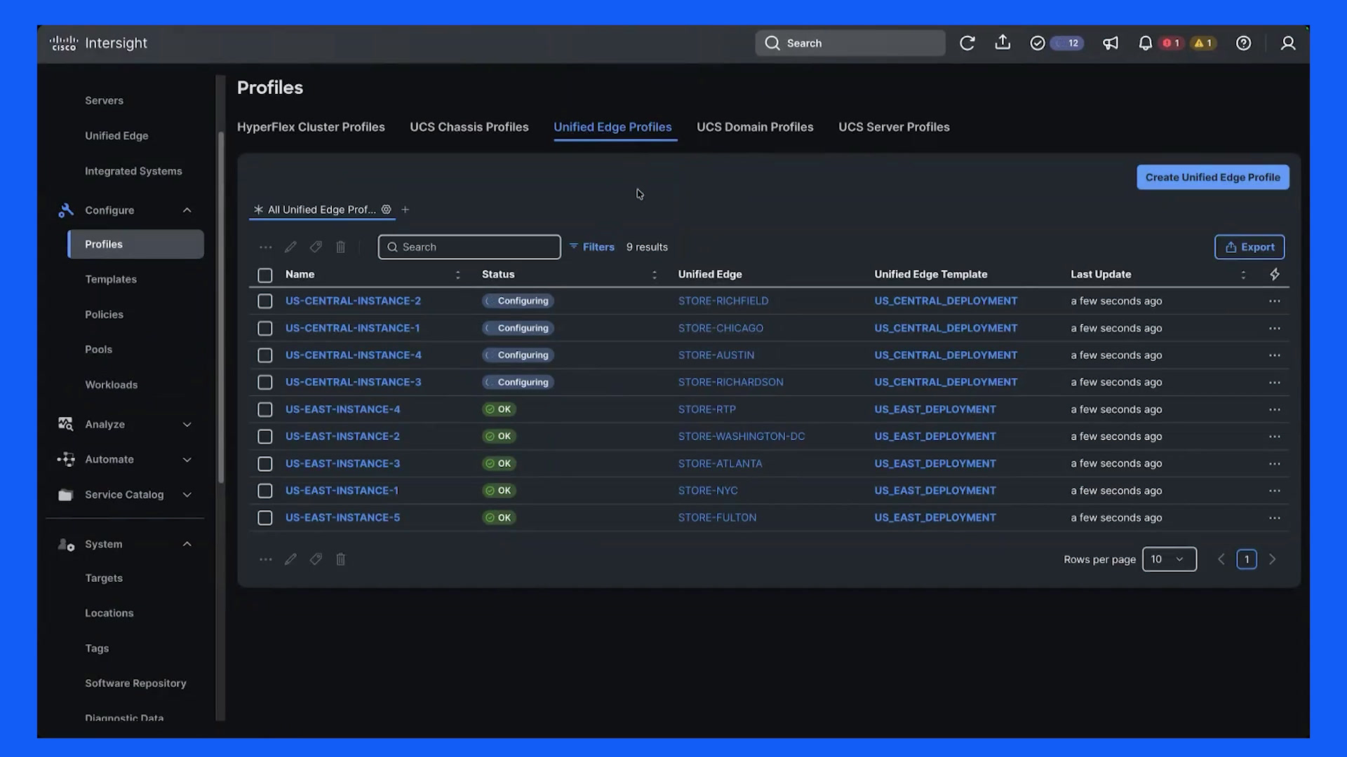Click the yellow warning alarm badge
Viewport: 1347px width, 757px height.
1203,43
